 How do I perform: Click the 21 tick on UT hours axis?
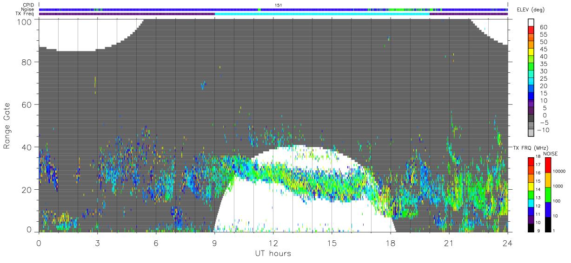pyautogui.click(x=449, y=243)
